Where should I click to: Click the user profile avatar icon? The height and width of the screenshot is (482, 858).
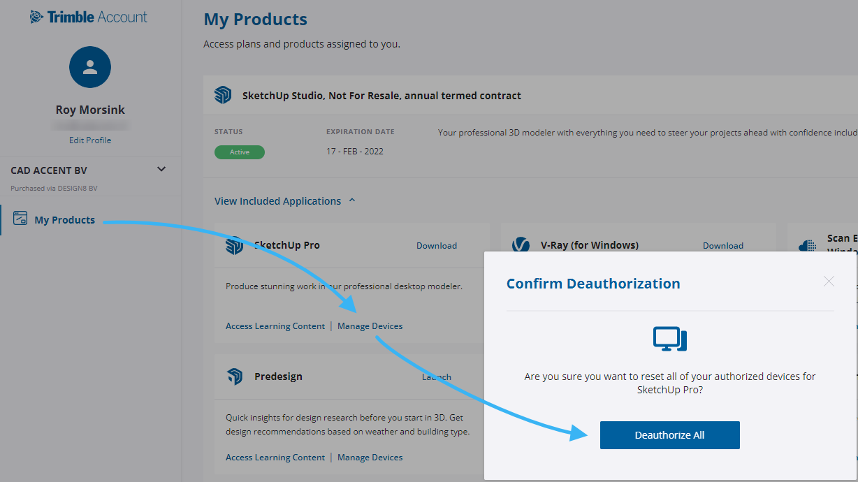pos(90,67)
